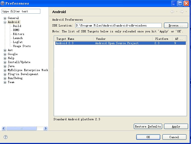Select the Google preferences category
The width and height of the screenshot is (191, 144).
13,54
